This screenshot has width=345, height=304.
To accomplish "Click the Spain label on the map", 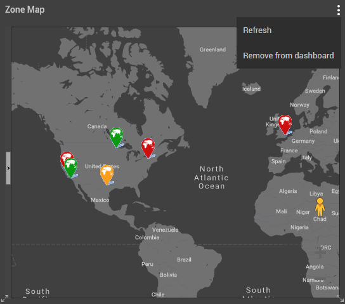I will 278,161.
